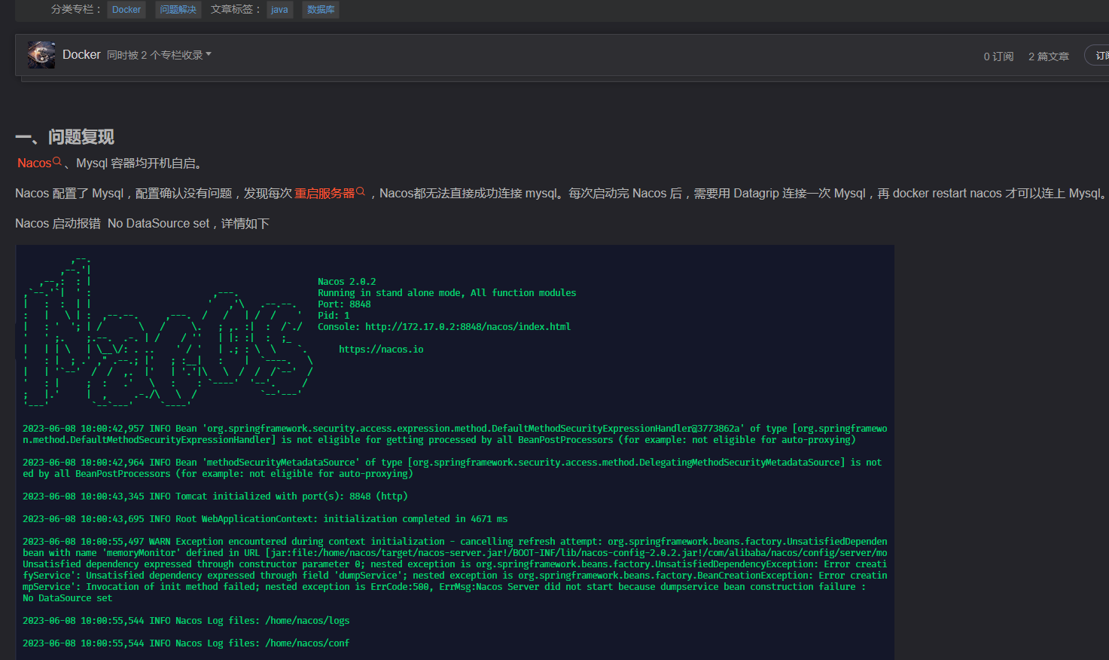Click the Nacos Log files: /home/nacos/conf line

pos(186,643)
